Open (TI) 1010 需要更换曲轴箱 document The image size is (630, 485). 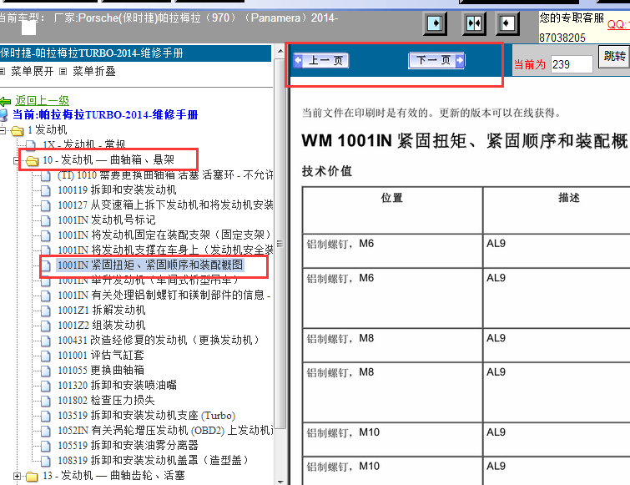tap(165, 174)
